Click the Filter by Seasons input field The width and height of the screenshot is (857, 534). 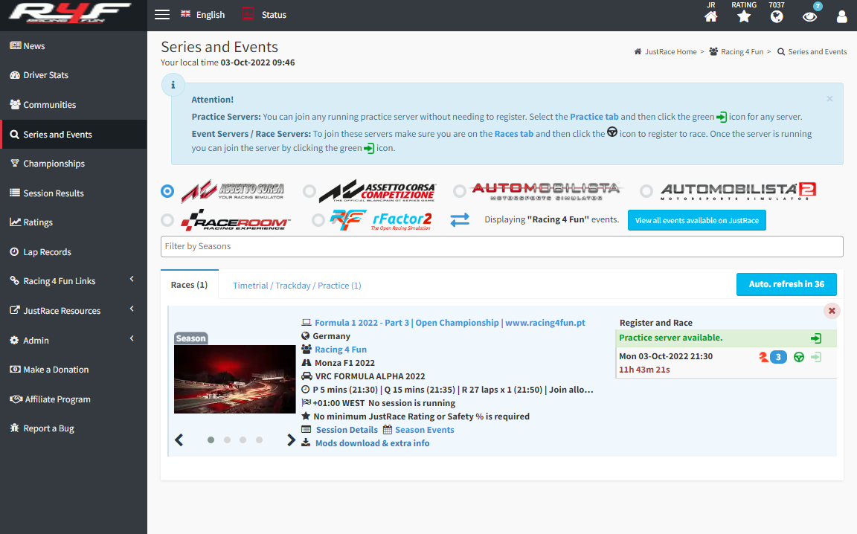tap(501, 246)
